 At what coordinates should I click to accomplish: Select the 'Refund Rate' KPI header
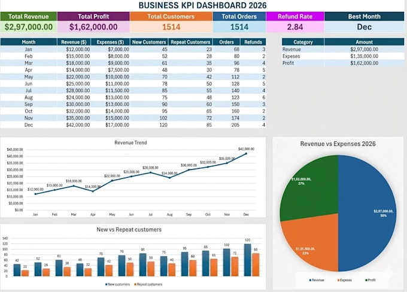tap(295, 16)
